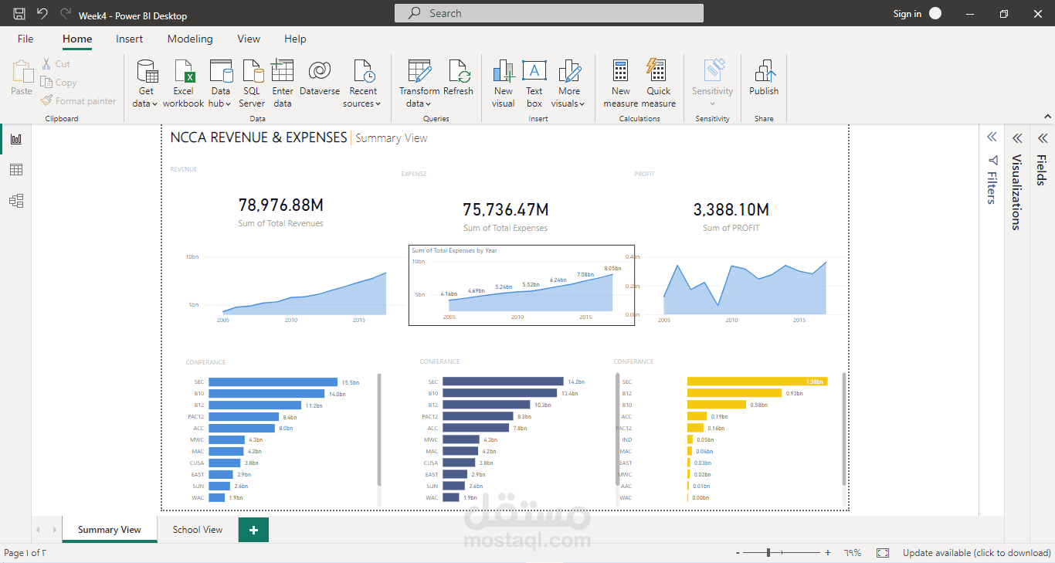Image resolution: width=1055 pixels, height=563 pixels.
Task: Adjust the zoom slider handle
Action: click(x=768, y=553)
